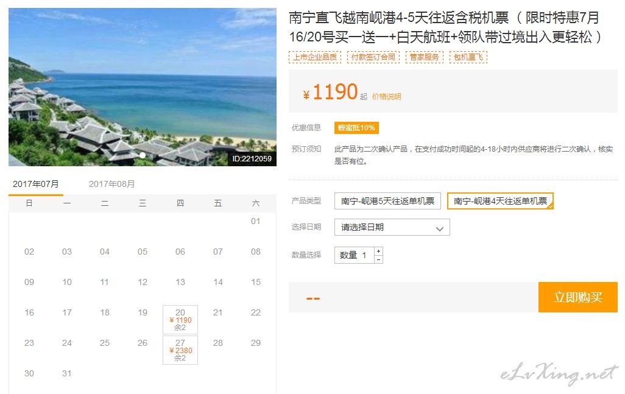Screen dimensions: 625x394
Task: Click calendar date 16
Action: pyautogui.click(x=29, y=312)
